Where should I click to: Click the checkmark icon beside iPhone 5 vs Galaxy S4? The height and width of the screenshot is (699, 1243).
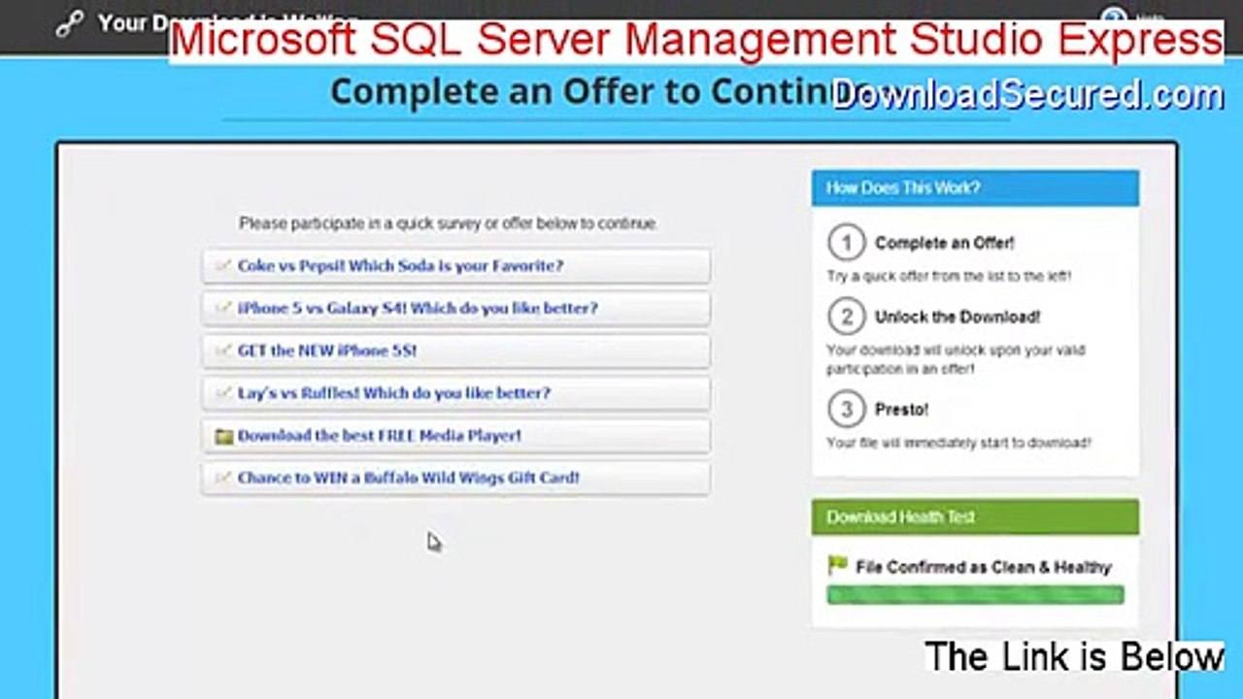pos(223,309)
